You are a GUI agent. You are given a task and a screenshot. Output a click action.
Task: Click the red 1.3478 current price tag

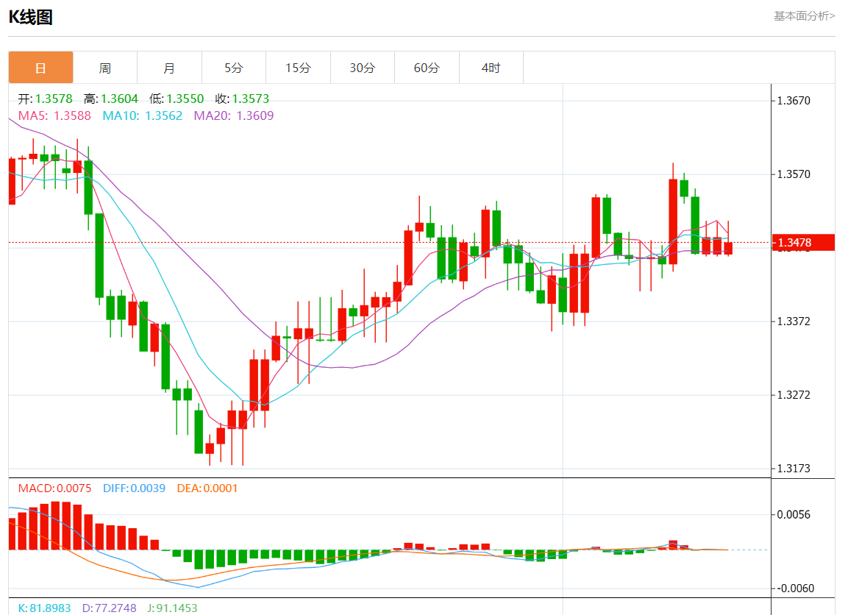802,242
